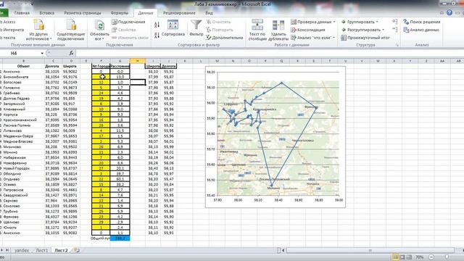Click the Подключения button
The height and width of the screenshot is (261, 464).
click(x=128, y=22)
